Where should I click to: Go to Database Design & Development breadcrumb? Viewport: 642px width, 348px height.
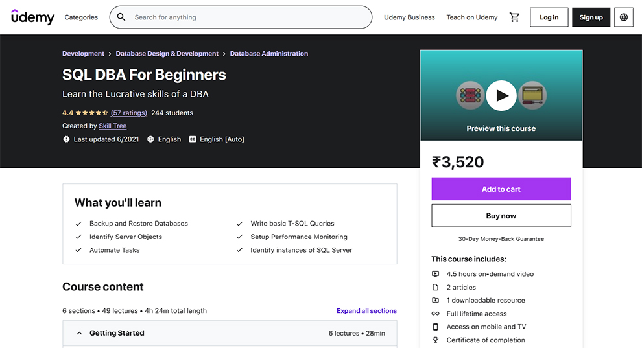[x=167, y=54]
